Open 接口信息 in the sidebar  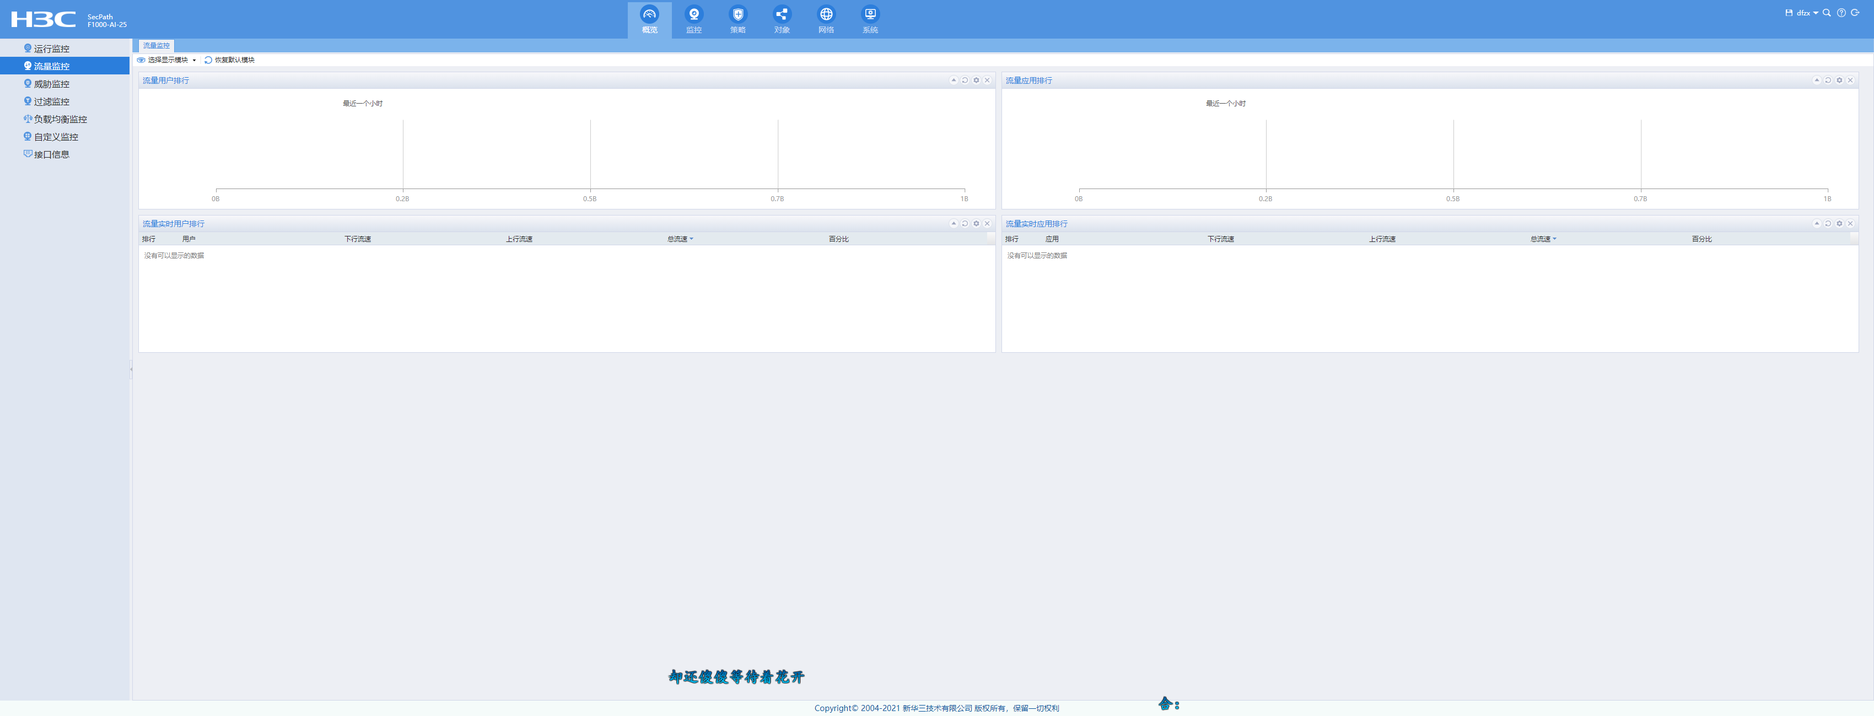pyautogui.click(x=51, y=154)
